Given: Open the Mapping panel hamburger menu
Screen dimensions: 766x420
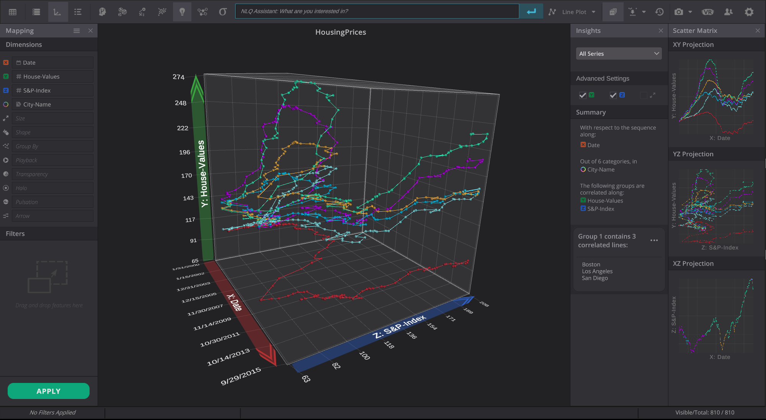Looking at the screenshot, I should pos(77,31).
